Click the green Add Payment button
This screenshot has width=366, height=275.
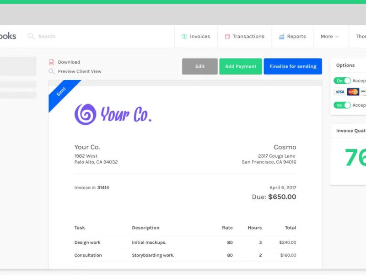click(x=241, y=66)
